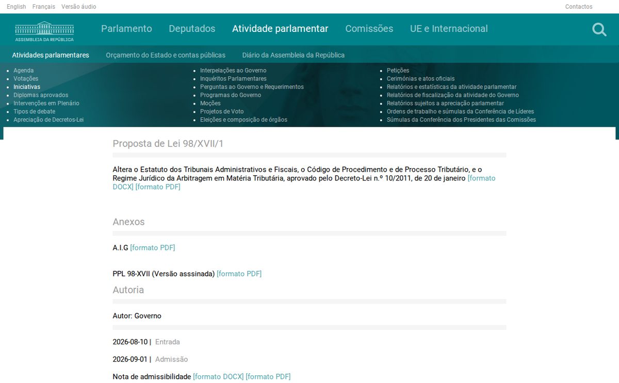Go to Votações

(x=26, y=79)
